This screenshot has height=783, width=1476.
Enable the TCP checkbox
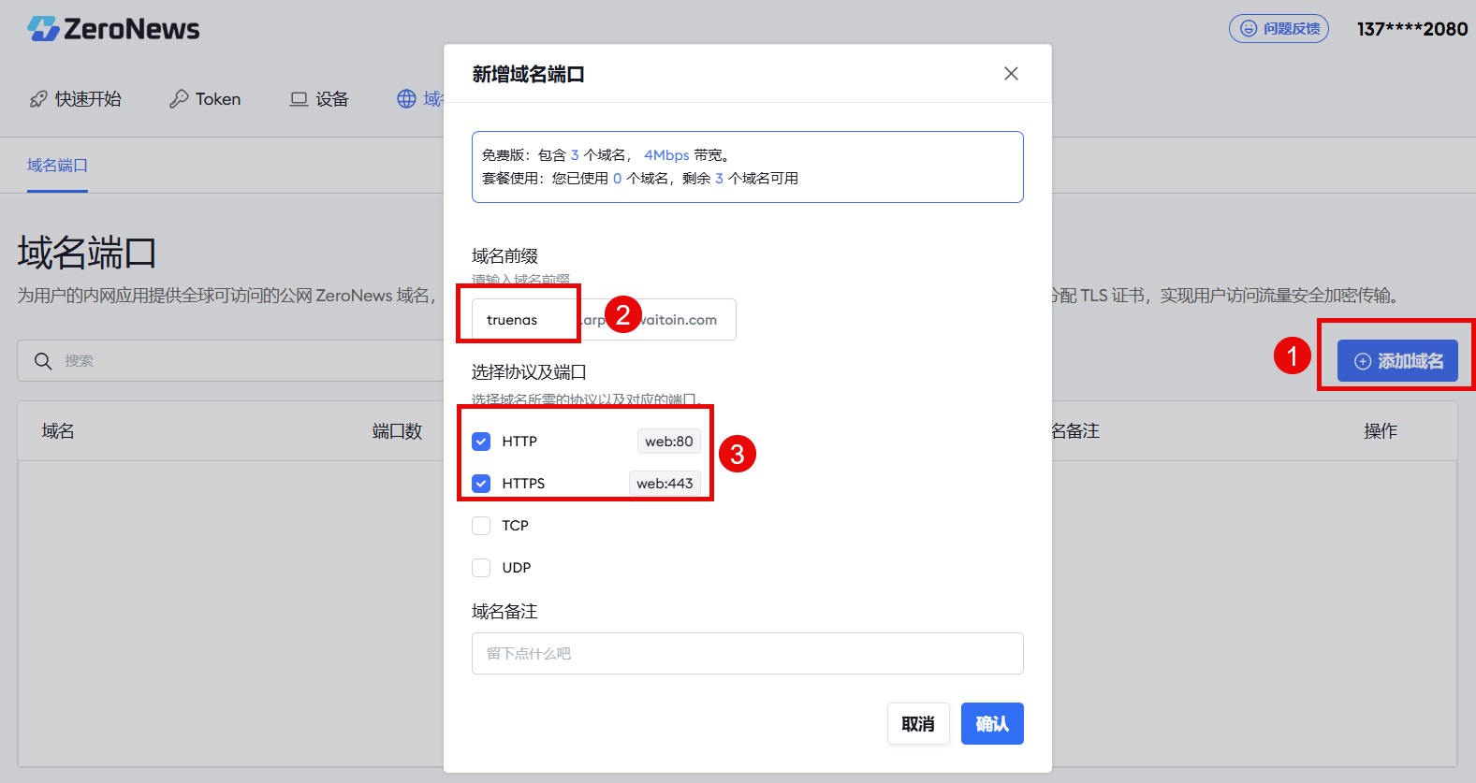(481, 526)
